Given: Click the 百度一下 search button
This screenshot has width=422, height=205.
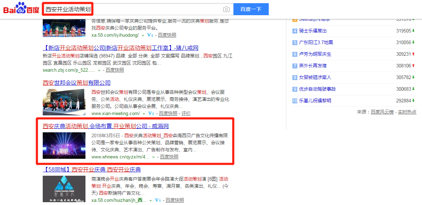Looking at the screenshot, I should (251, 10).
